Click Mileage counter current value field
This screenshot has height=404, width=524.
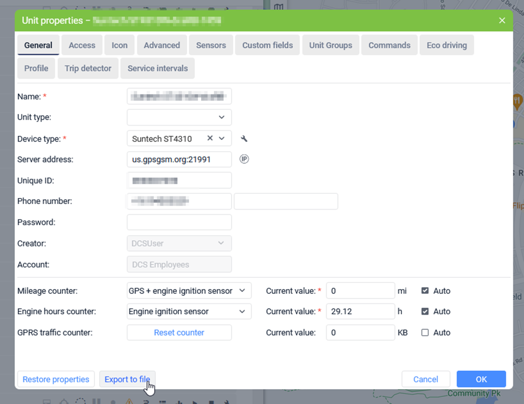pyautogui.click(x=360, y=291)
